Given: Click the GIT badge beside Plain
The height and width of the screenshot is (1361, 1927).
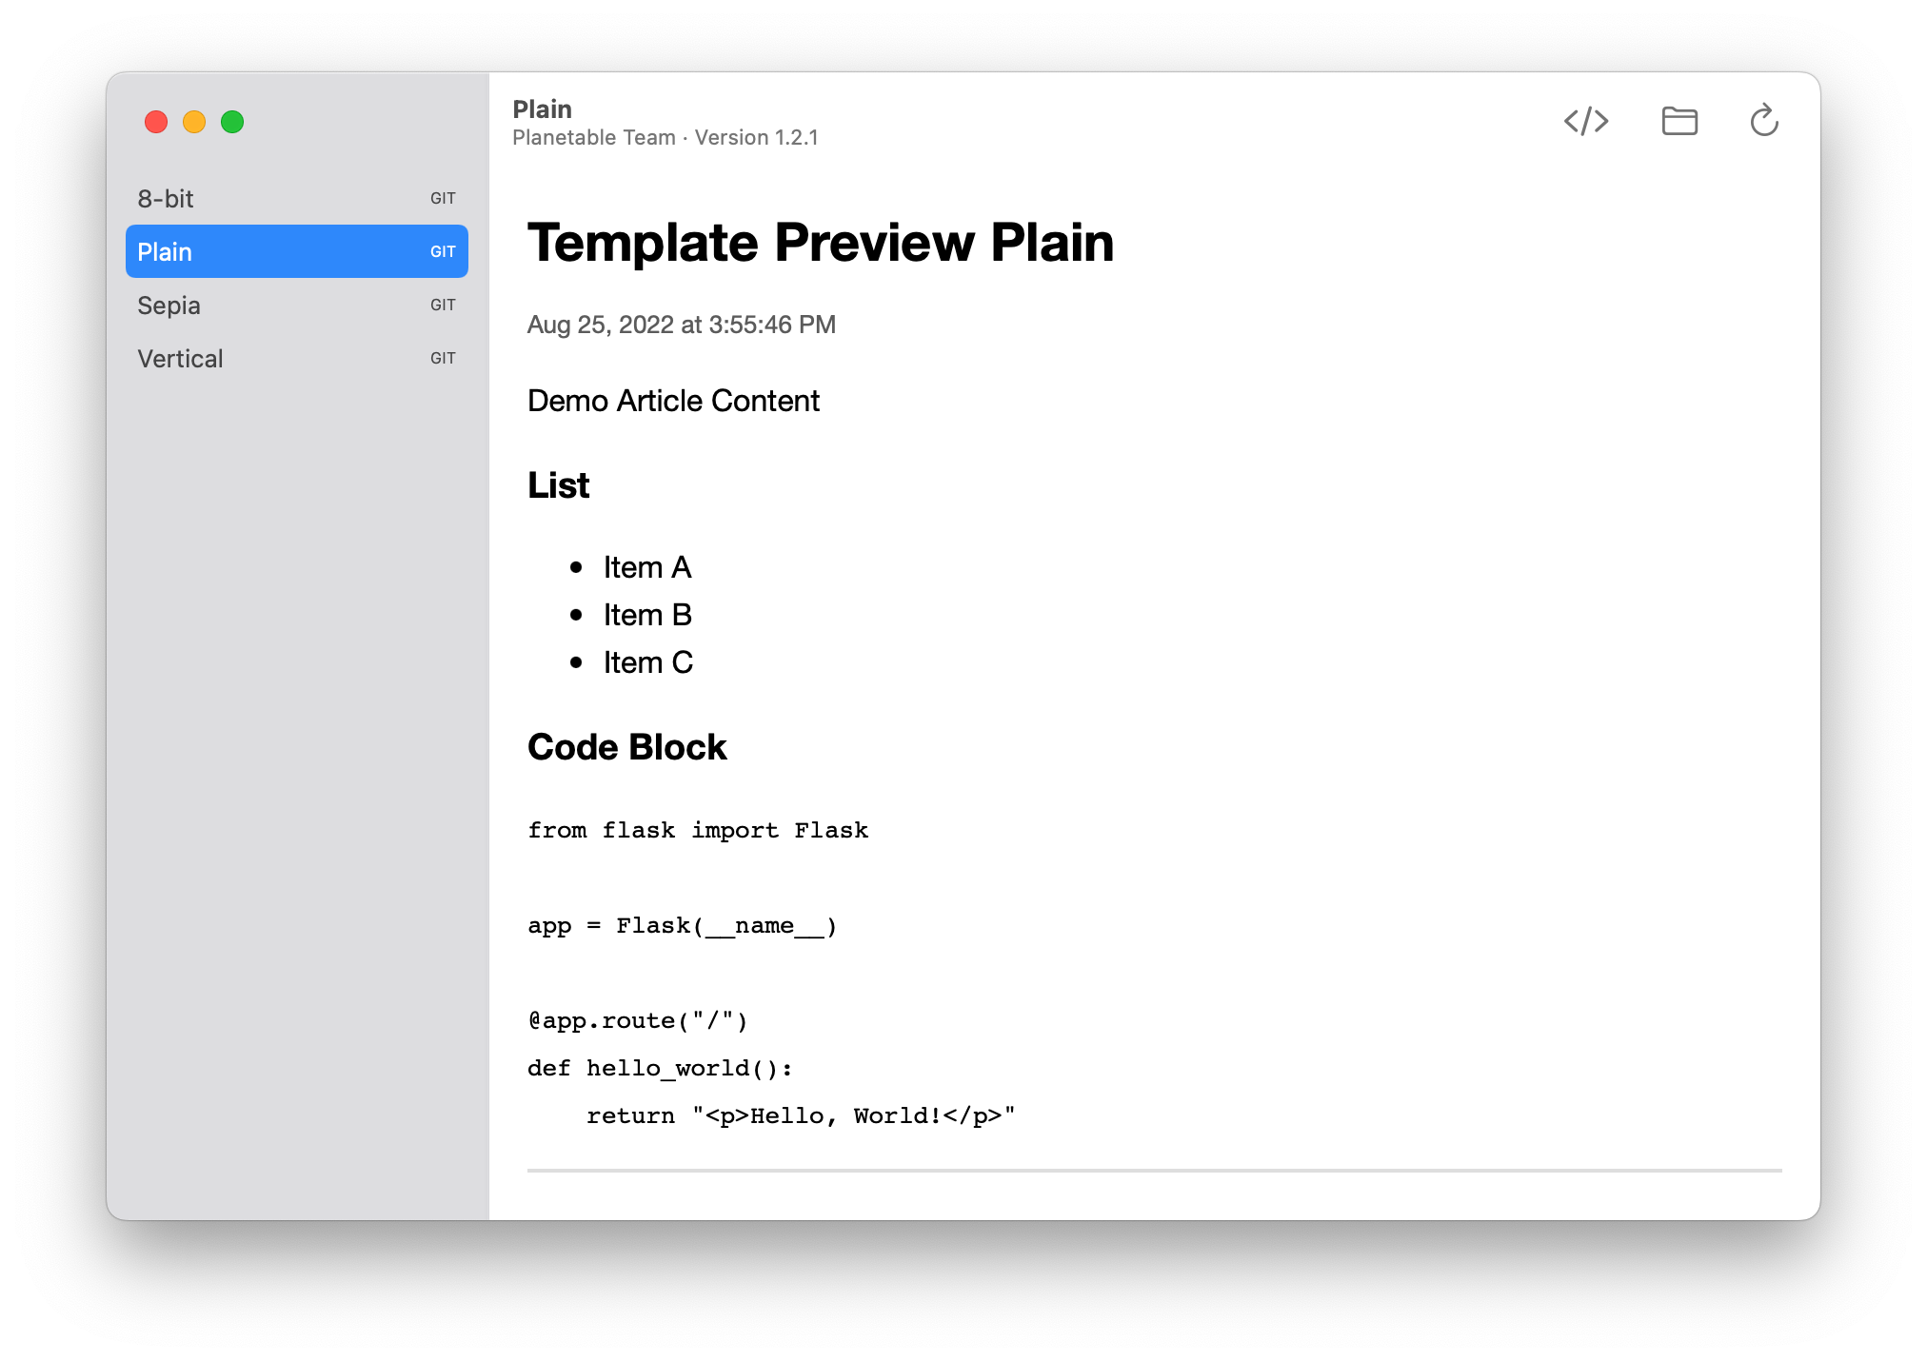Looking at the screenshot, I should pos(444,251).
